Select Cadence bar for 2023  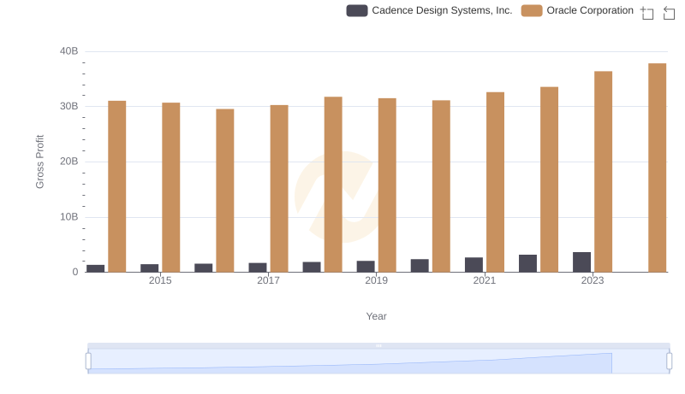[x=582, y=262]
